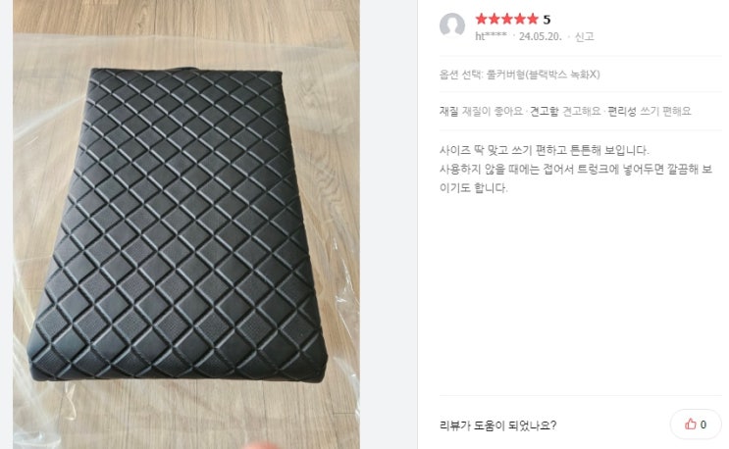The image size is (729, 449).
Task: Click the review body text paragraph
Action: 576,169
